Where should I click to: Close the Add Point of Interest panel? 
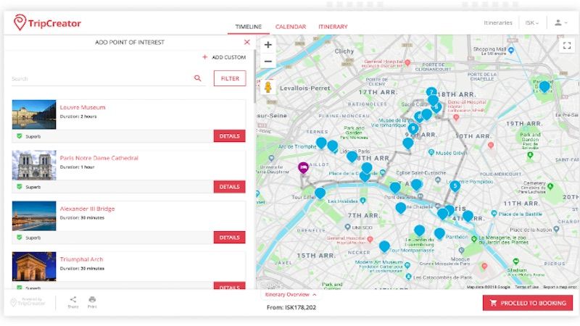click(x=247, y=42)
